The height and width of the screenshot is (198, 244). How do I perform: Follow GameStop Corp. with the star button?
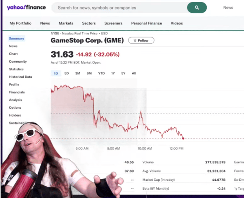pos(141,40)
